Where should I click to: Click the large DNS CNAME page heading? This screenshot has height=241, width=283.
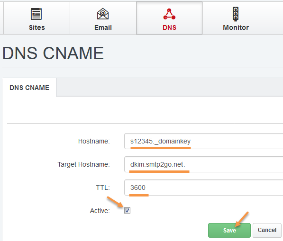pos(53,53)
